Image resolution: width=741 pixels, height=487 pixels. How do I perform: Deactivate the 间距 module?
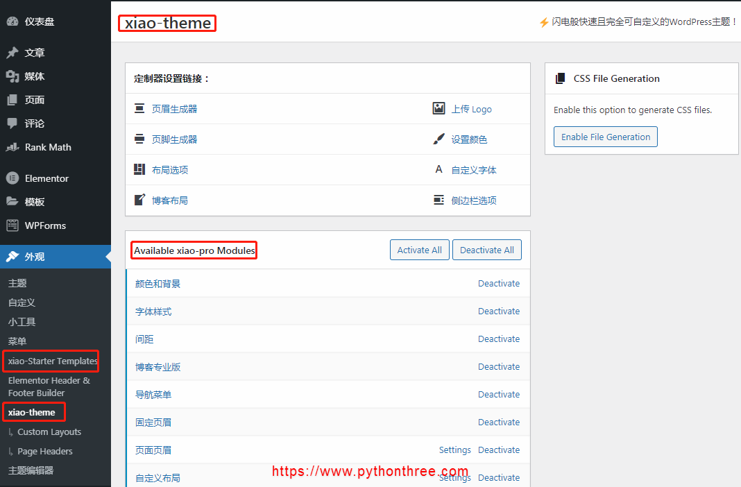pos(499,339)
